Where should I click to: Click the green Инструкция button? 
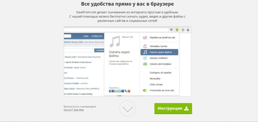tap(173, 108)
